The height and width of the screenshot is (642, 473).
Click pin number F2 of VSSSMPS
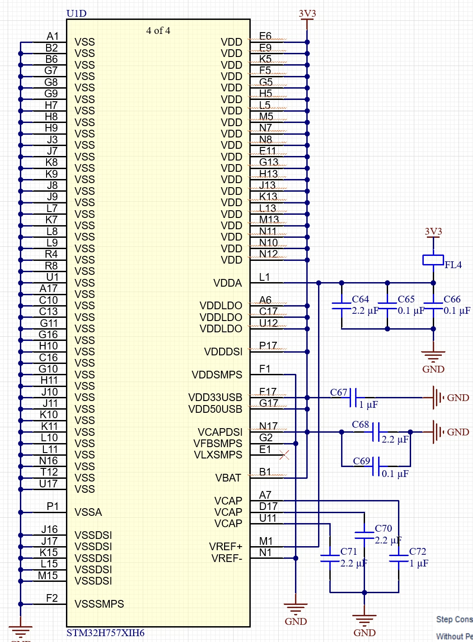tap(52, 598)
